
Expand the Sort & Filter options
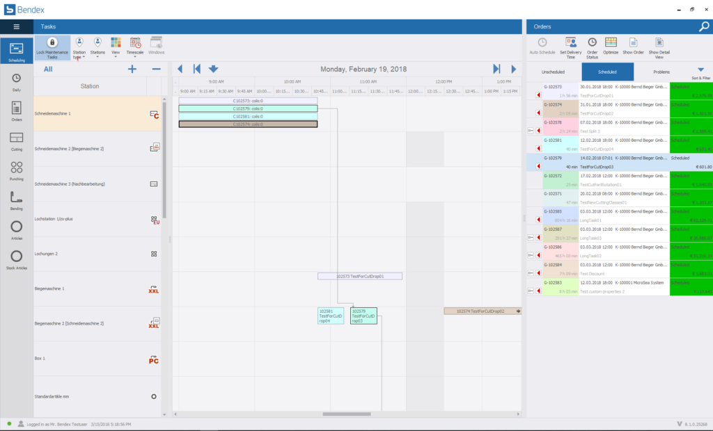700,72
